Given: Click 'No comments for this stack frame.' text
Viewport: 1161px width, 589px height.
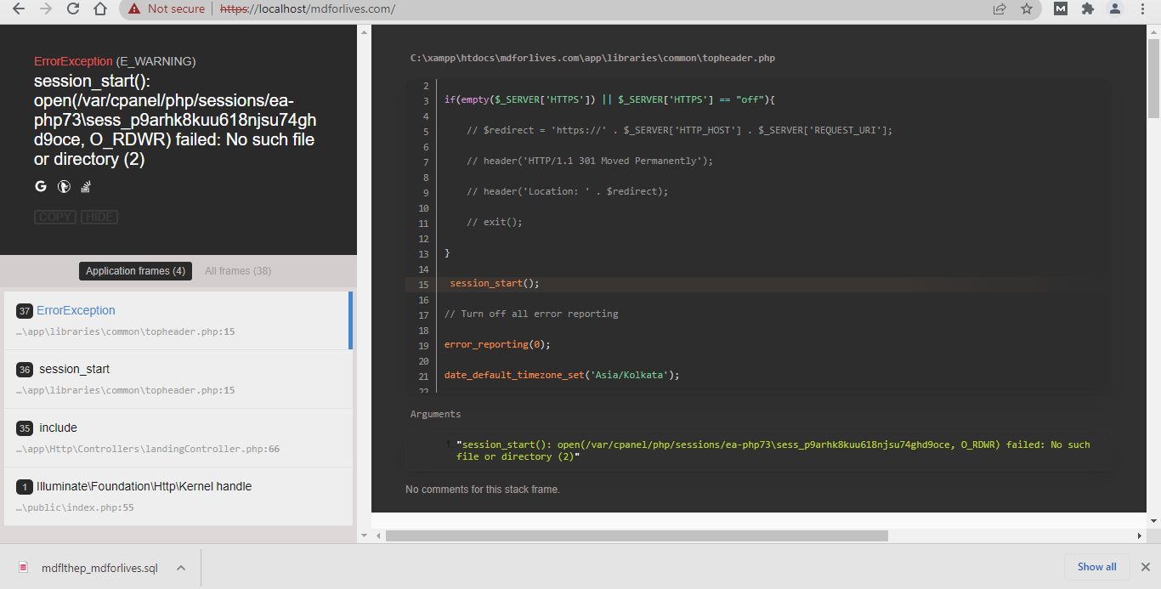Looking at the screenshot, I should (483, 490).
